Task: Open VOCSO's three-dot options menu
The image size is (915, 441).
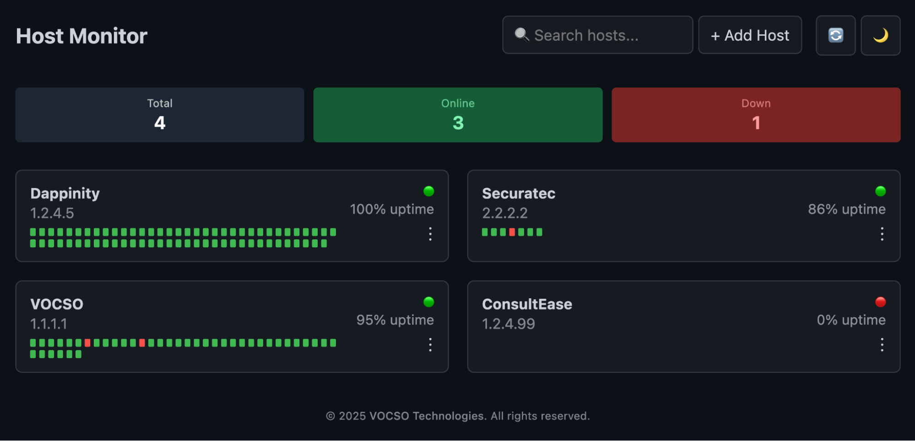Action: [x=430, y=344]
